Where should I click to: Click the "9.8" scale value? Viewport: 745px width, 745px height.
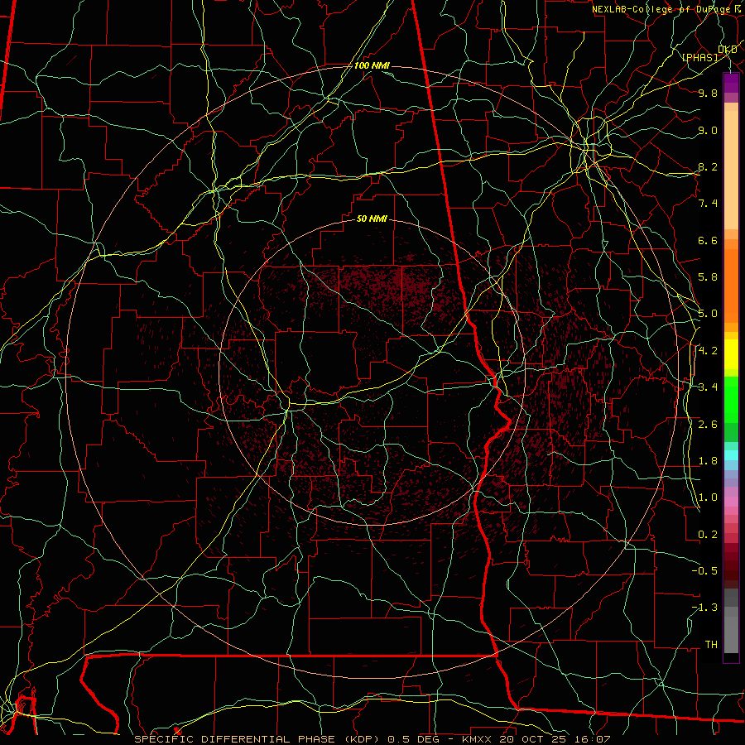point(708,93)
